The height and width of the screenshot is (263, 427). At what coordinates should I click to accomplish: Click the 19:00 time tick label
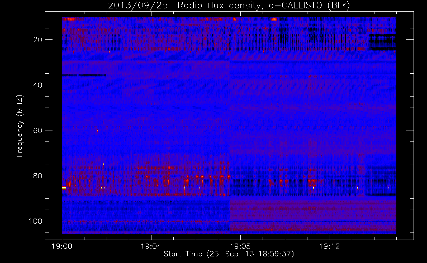[x=62, y=246]
